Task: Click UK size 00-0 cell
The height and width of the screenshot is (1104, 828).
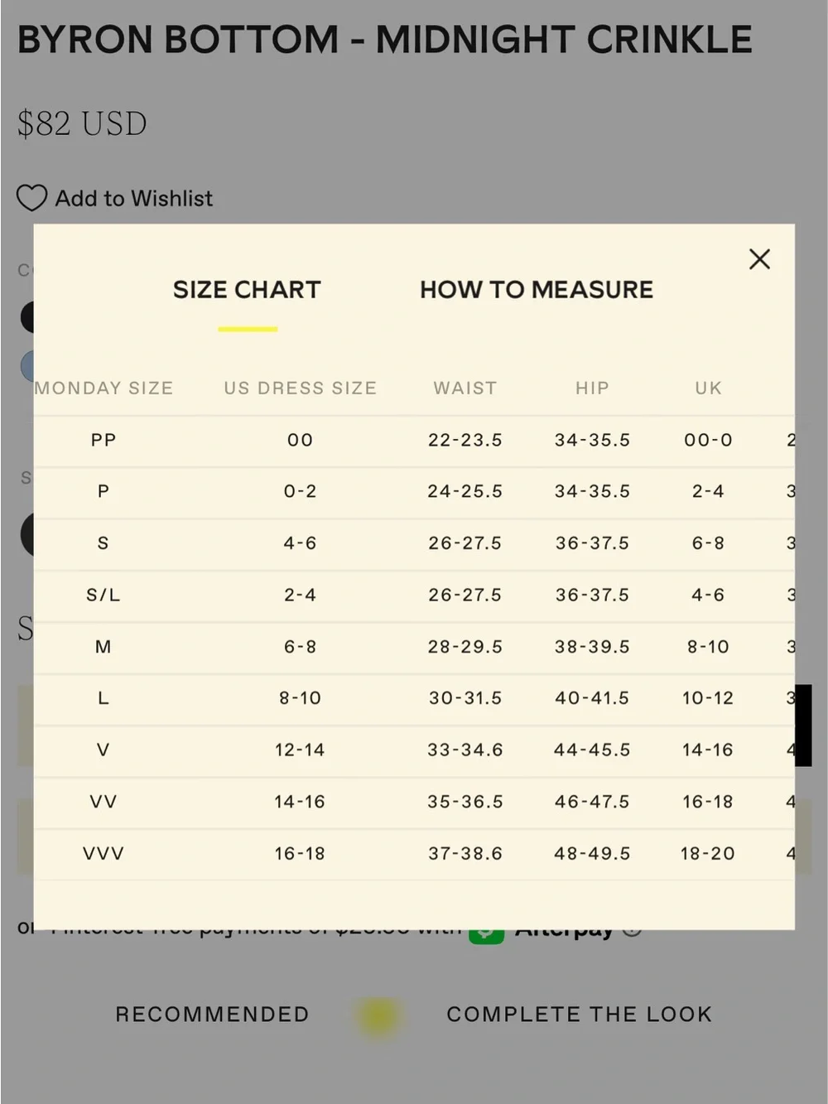Action: coord(709,441)
